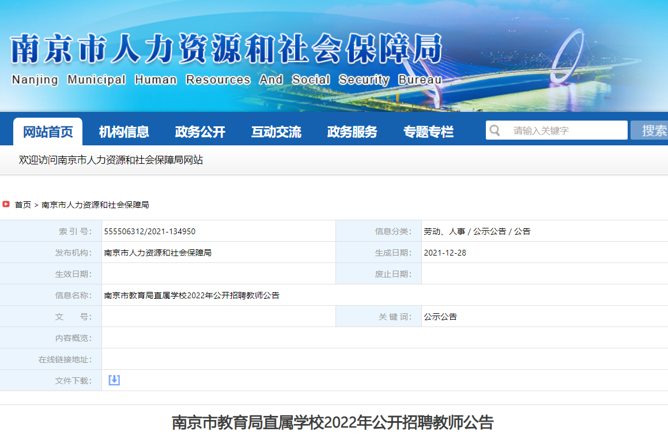
Task: Click the 生效日期 label
Action: pyautogui.click(x=73, y=274)
